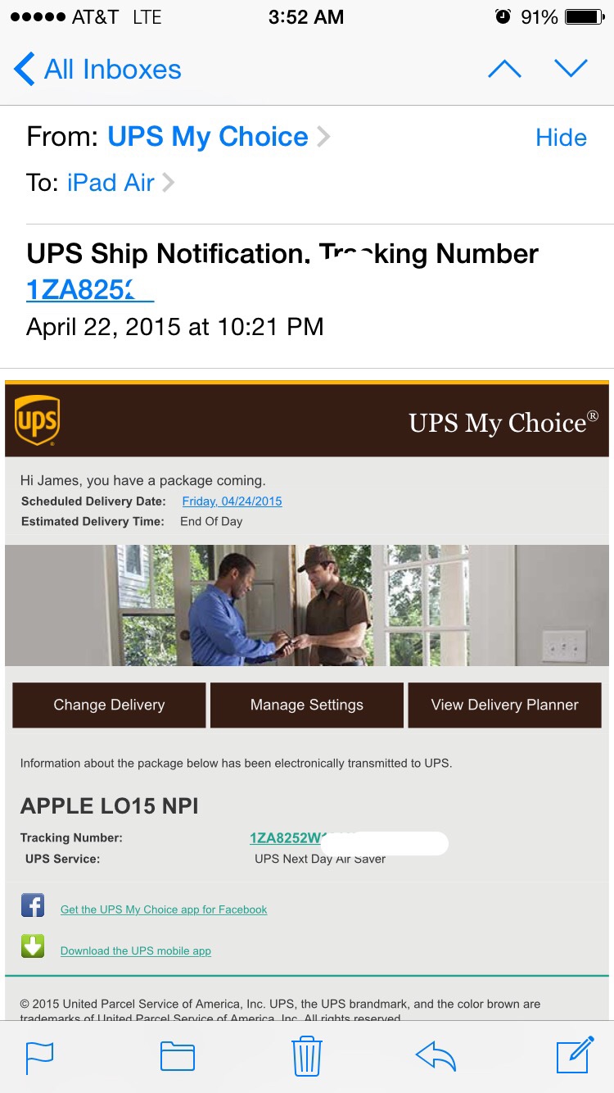Hide the sender details
The height and width of the screenshot is (1093, 614).
[561, 138]
